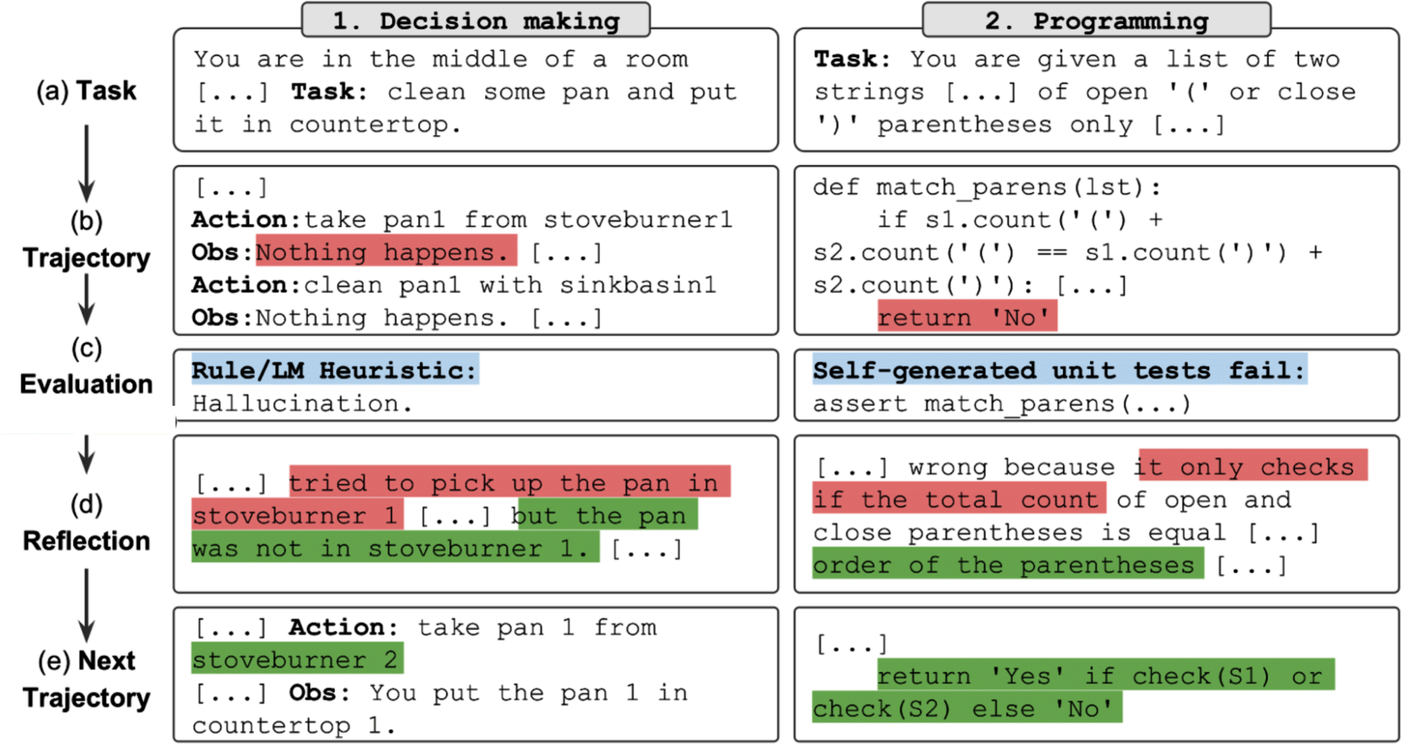Click the red highlighted "Nothing happens." observation

pos(385,252)
